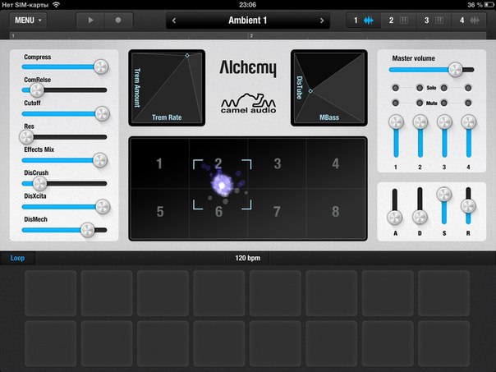Click timeline bar marker 2

pos(251,36)
